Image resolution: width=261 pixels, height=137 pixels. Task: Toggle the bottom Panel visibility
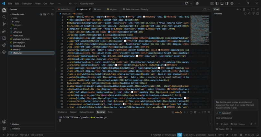(222, 3)
